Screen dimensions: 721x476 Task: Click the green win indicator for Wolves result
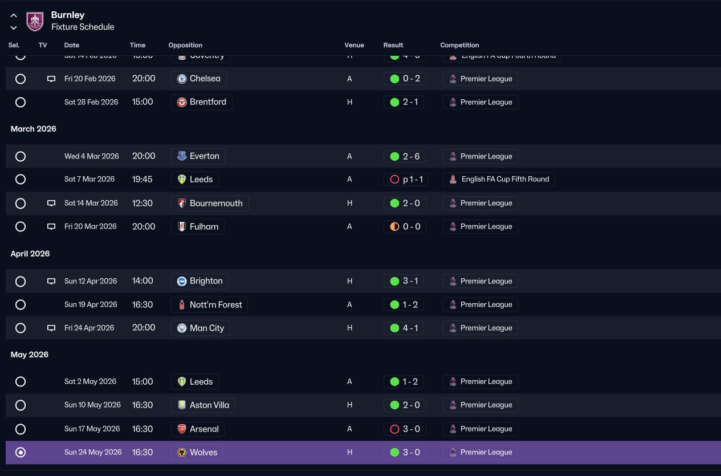point(394,452)
